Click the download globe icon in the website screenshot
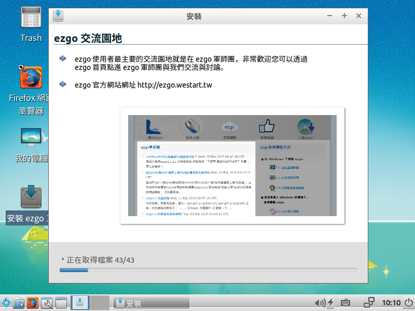 click(306, 126)
